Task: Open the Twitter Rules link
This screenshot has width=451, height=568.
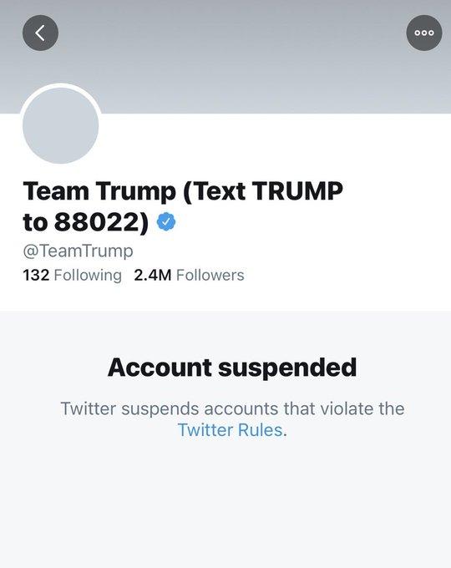Action: (230, 430)
